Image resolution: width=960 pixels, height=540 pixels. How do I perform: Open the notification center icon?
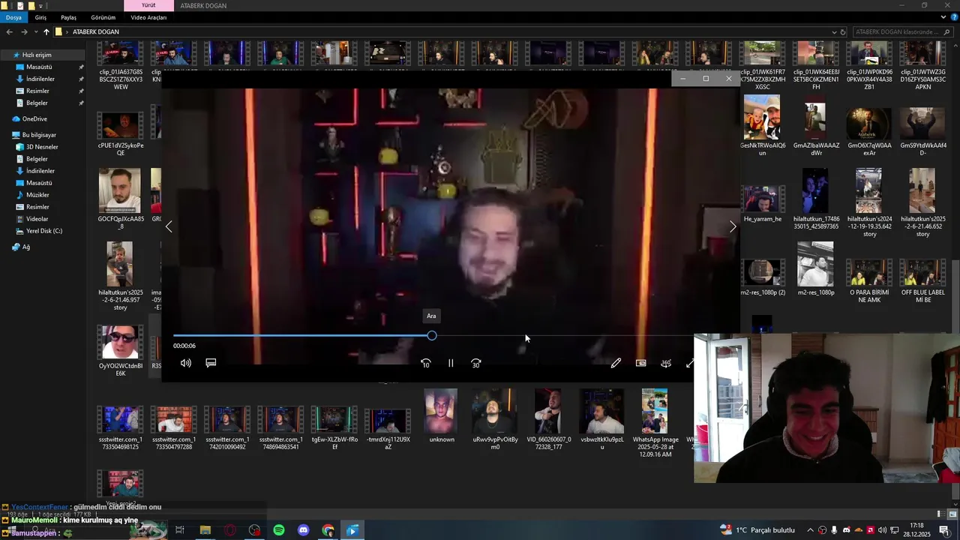(943, 530)
